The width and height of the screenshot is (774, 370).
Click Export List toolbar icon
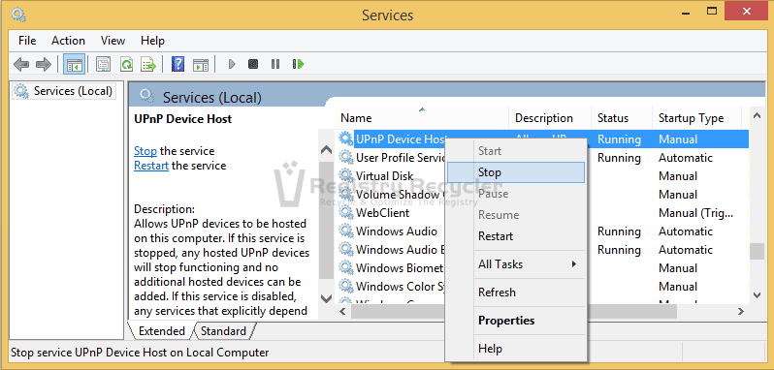click(148, 64)
